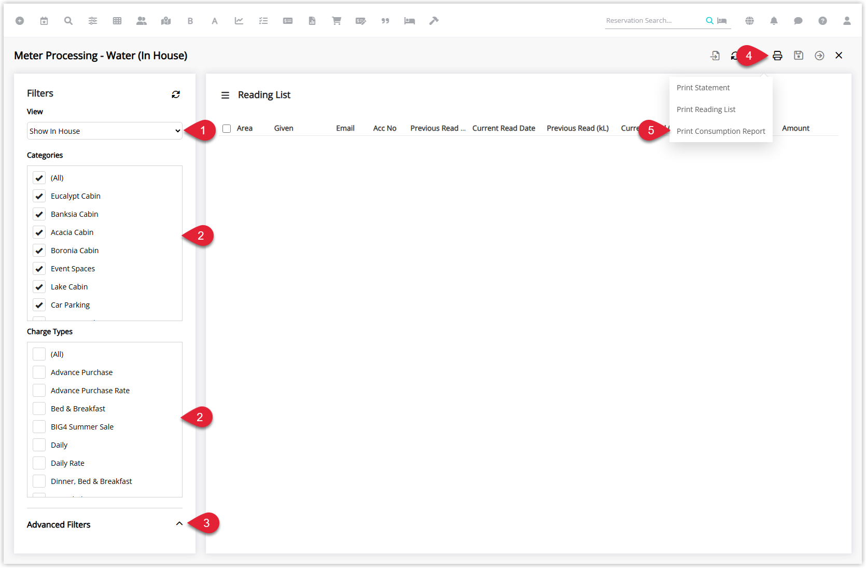Uncheck the Event Spaces category
The image size is (866, 568).
pyautogui.click(x=39, y=269)
